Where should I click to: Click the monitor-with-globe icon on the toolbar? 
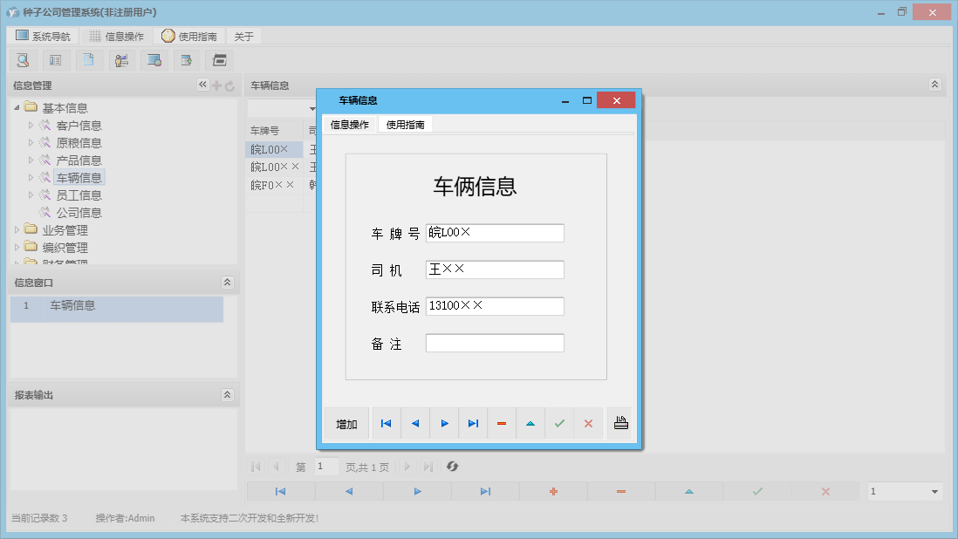(x=155, y=59)
